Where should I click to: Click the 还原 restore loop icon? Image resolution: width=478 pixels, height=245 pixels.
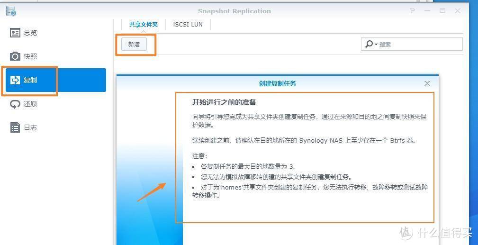tap(15, 104)
